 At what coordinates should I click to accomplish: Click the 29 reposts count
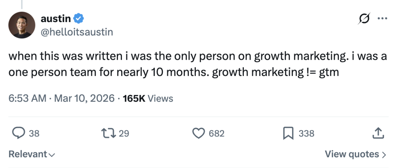[x=124, y=133]
